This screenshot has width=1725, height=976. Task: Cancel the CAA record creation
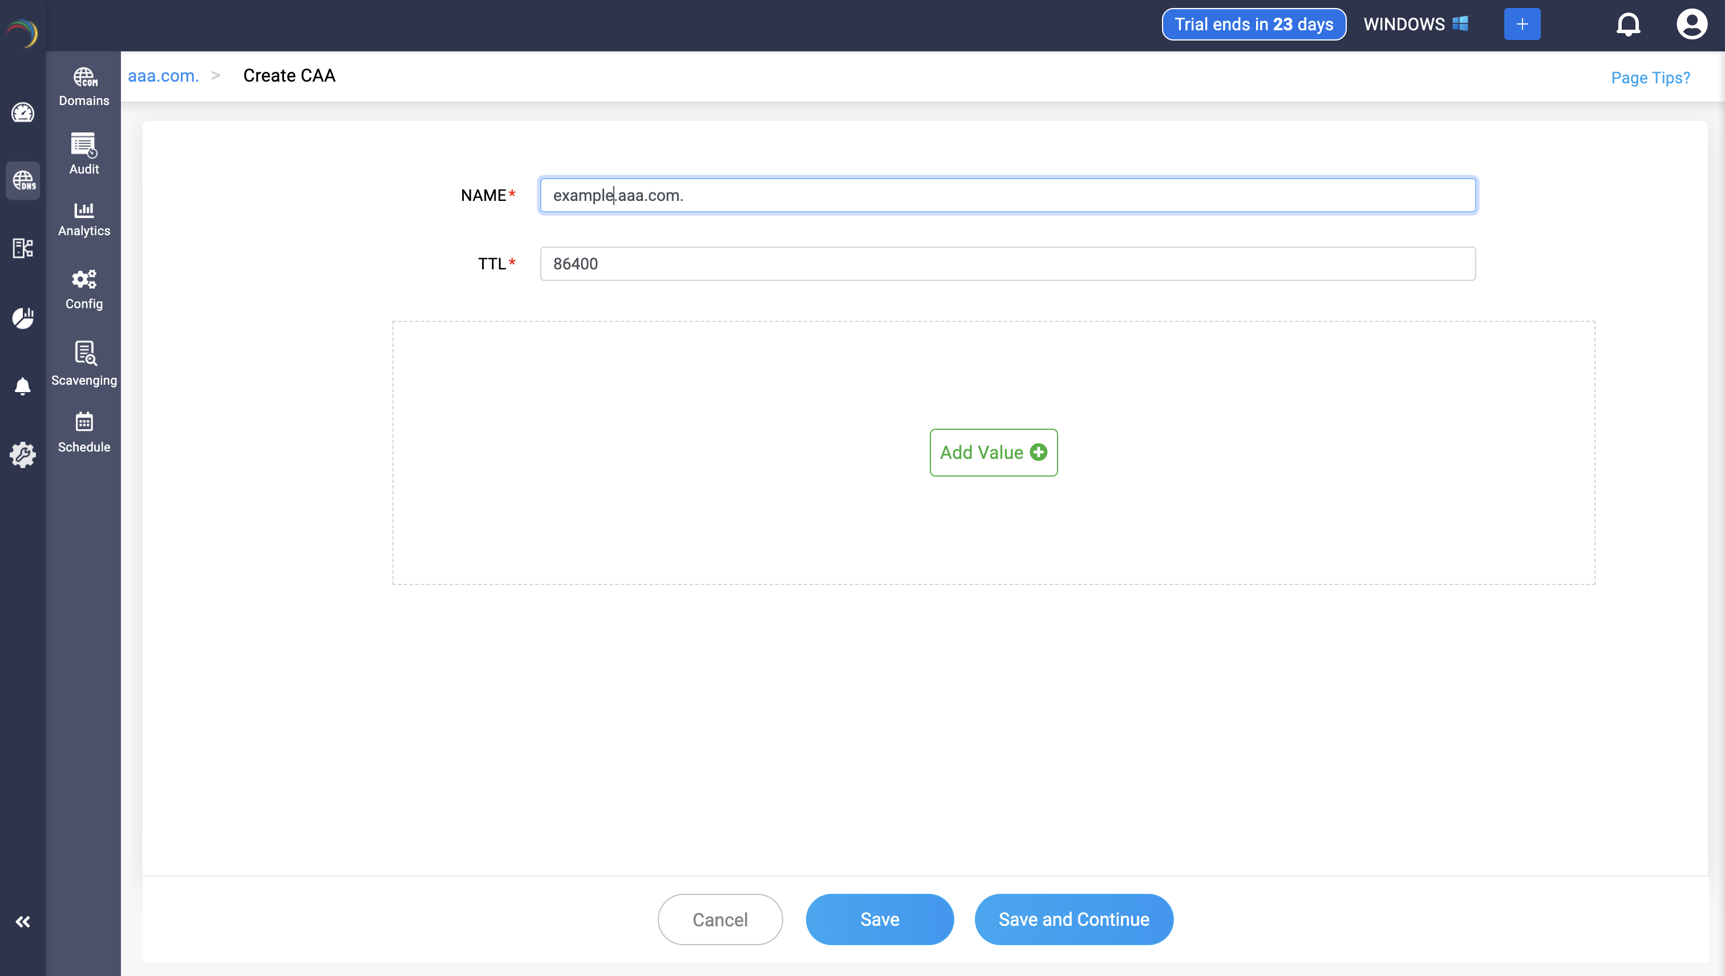click(719, 919)
